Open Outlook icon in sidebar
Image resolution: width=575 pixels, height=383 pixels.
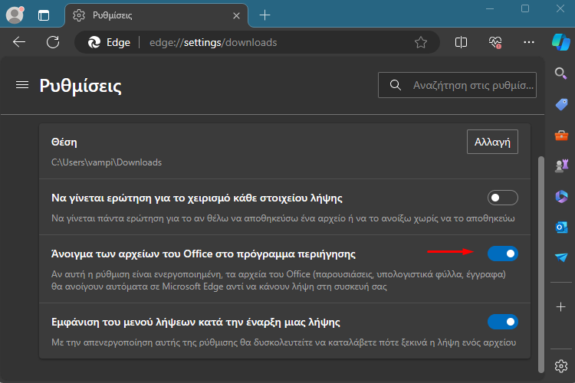(561, 228)
